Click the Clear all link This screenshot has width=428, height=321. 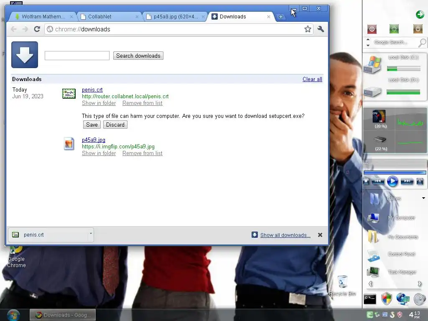[x=312, y=79]
